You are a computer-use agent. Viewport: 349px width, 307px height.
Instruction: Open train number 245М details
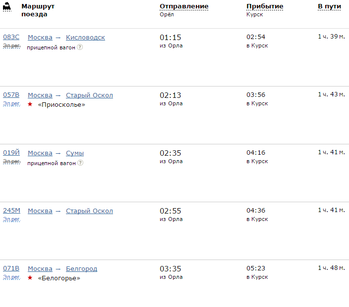tap(12, 211)
